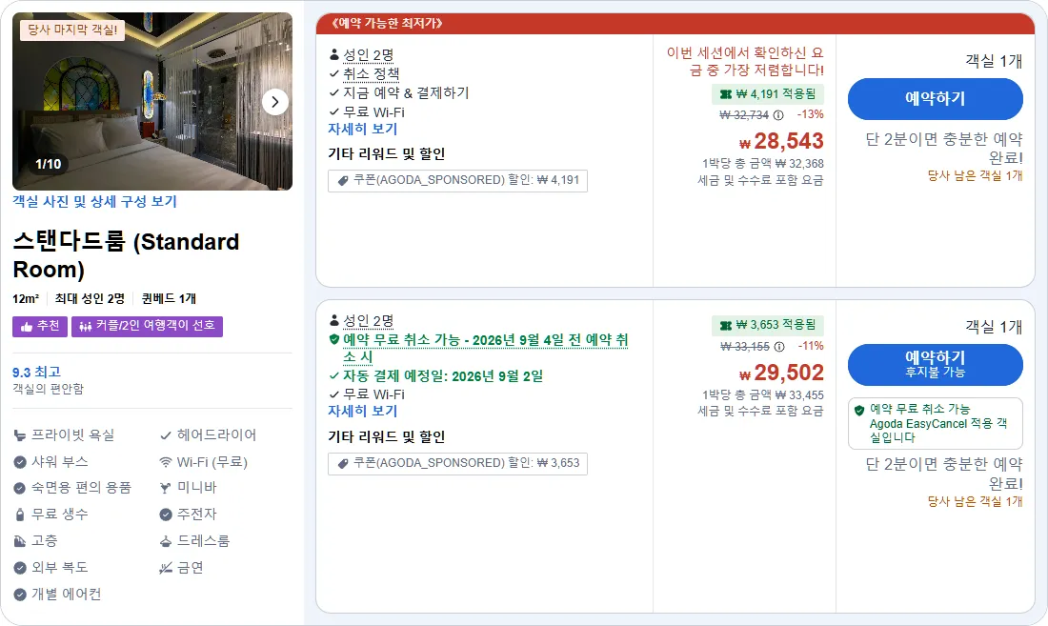Image resolution: width=1048 pixels, height=626 pixels.
Task: Click the '-13%' discount label
Action: point(810,114)
